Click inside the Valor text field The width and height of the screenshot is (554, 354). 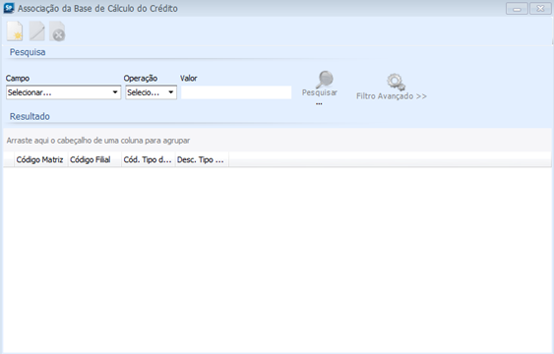[236, 92]
